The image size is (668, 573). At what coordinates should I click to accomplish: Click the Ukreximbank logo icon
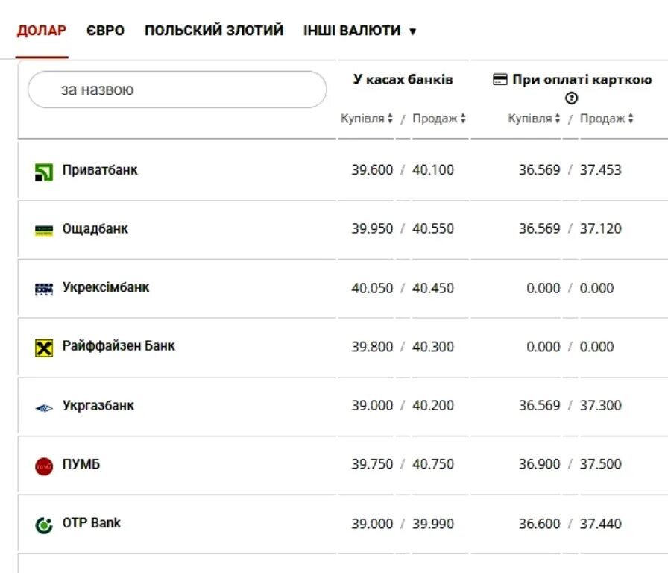click(44, 289)
